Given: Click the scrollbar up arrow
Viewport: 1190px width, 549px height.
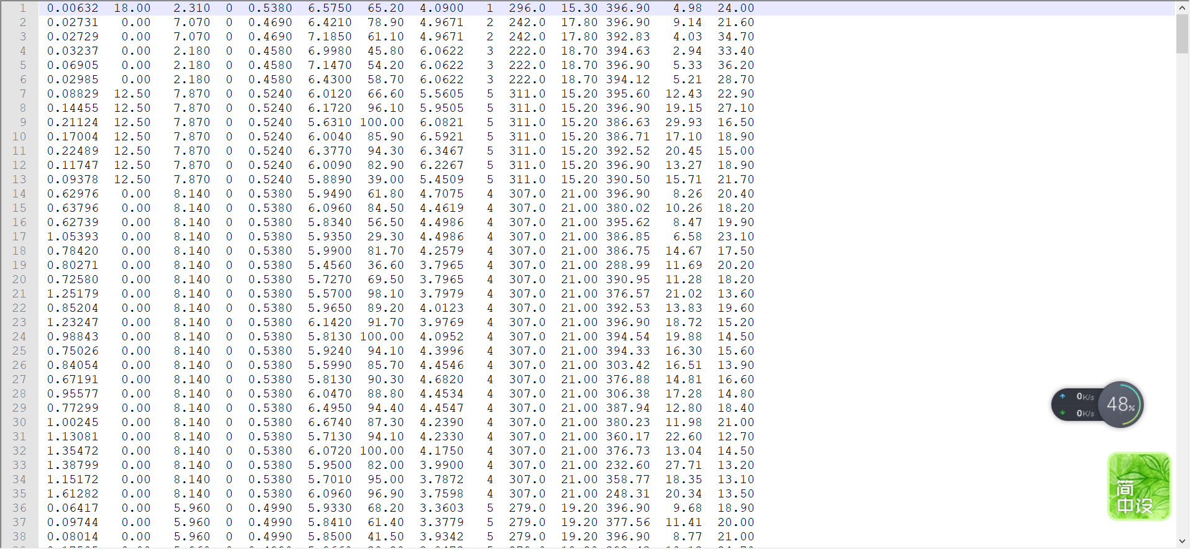Looking at the screenshot, I should 1183,8.
